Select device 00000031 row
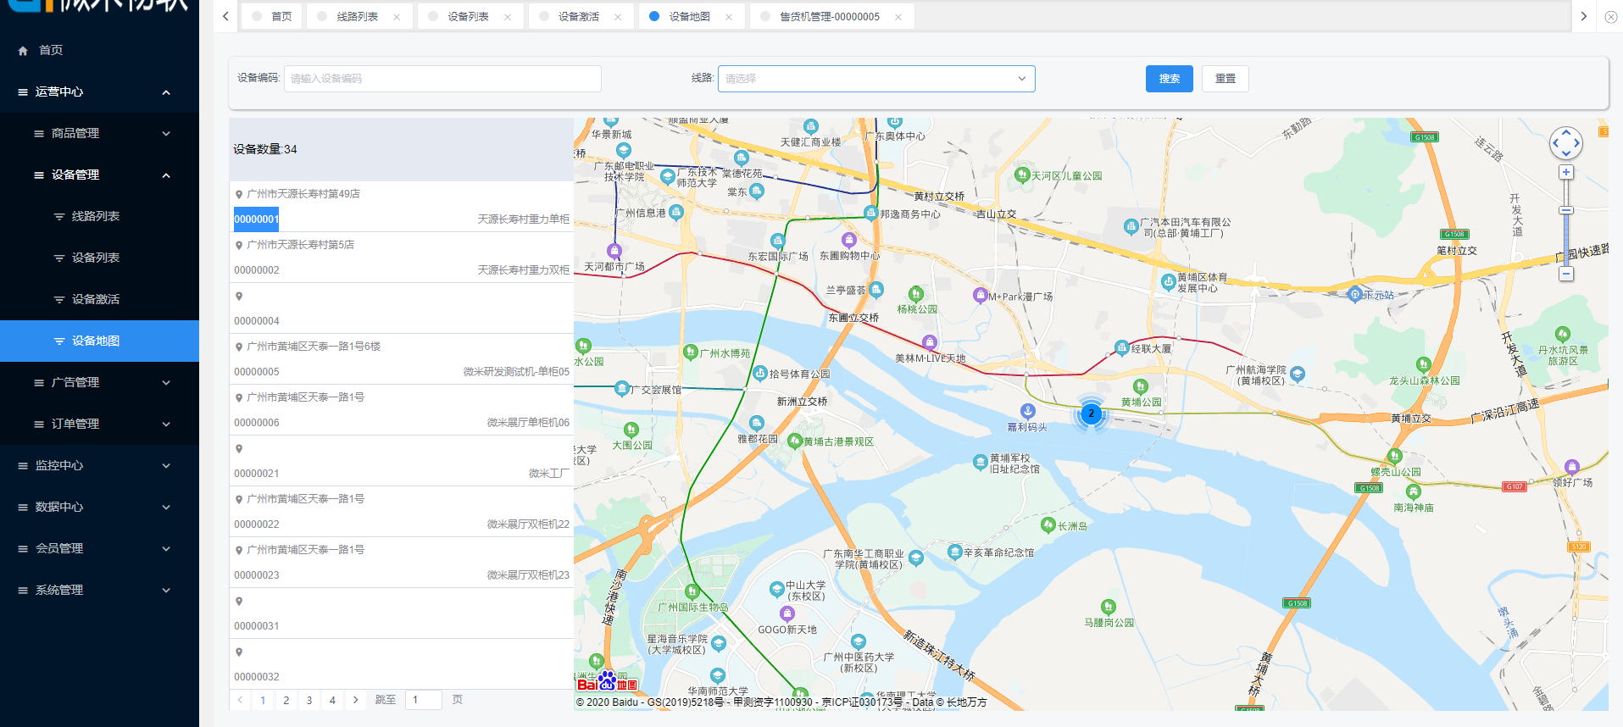 pyautogui.click(x=402, y=613)
